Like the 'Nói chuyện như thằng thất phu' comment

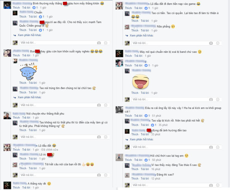[x=16, y=117]
